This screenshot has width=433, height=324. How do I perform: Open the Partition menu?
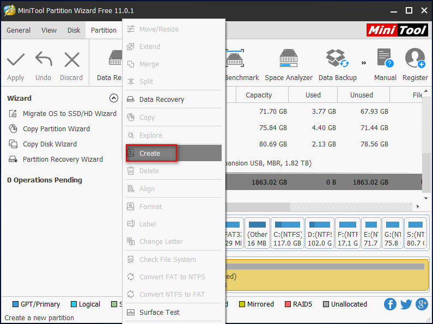[x=103, y=30]
